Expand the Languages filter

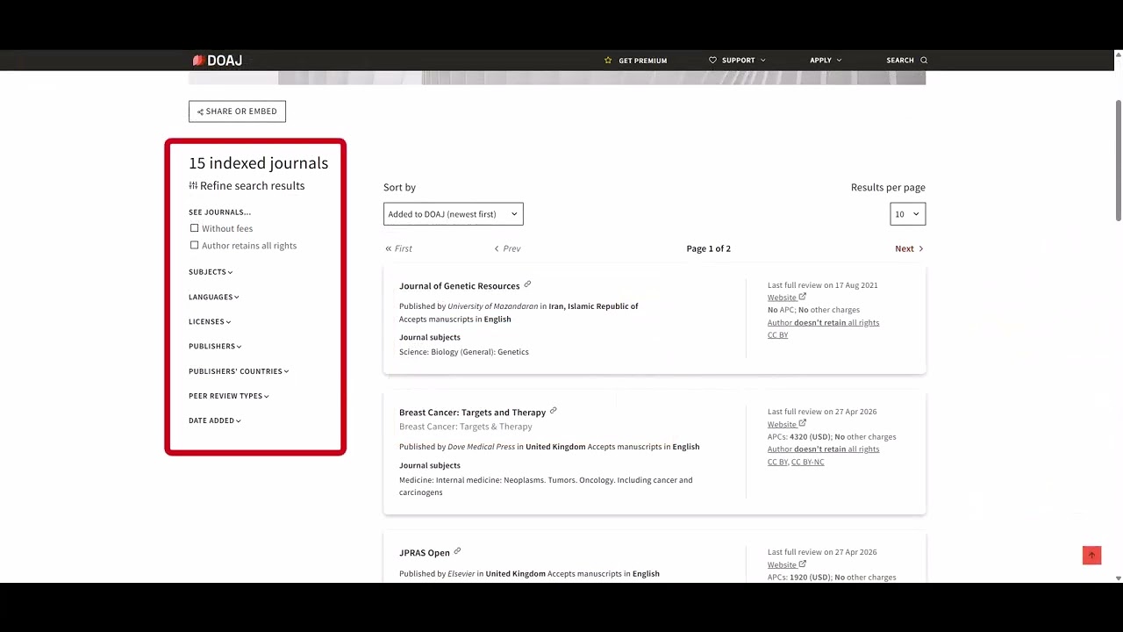(x=214, y=297)
